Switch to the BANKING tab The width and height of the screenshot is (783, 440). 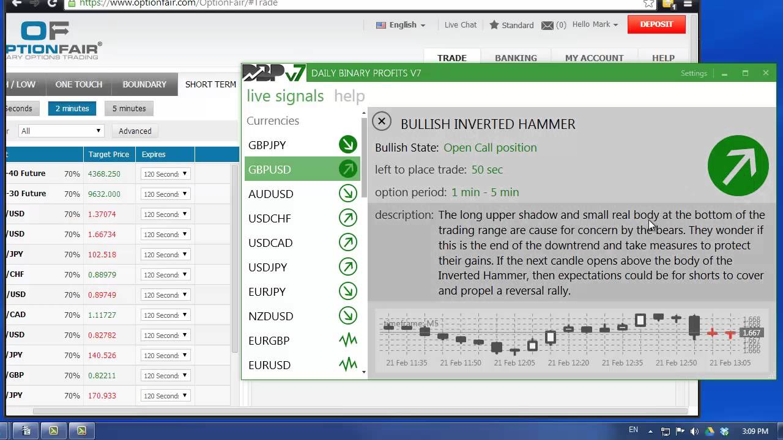(516, 57)
